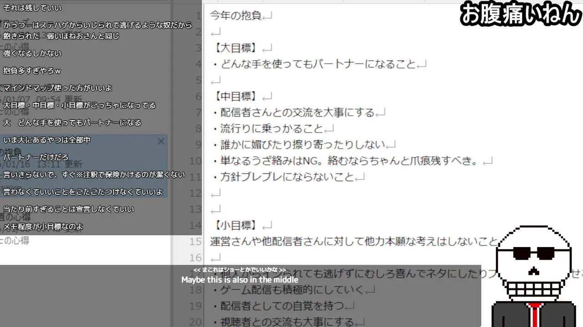Screen dimensions: 583x327
Task: Click the empty line numbered 2
Action: pyautogui.click(x=216, y=32)
